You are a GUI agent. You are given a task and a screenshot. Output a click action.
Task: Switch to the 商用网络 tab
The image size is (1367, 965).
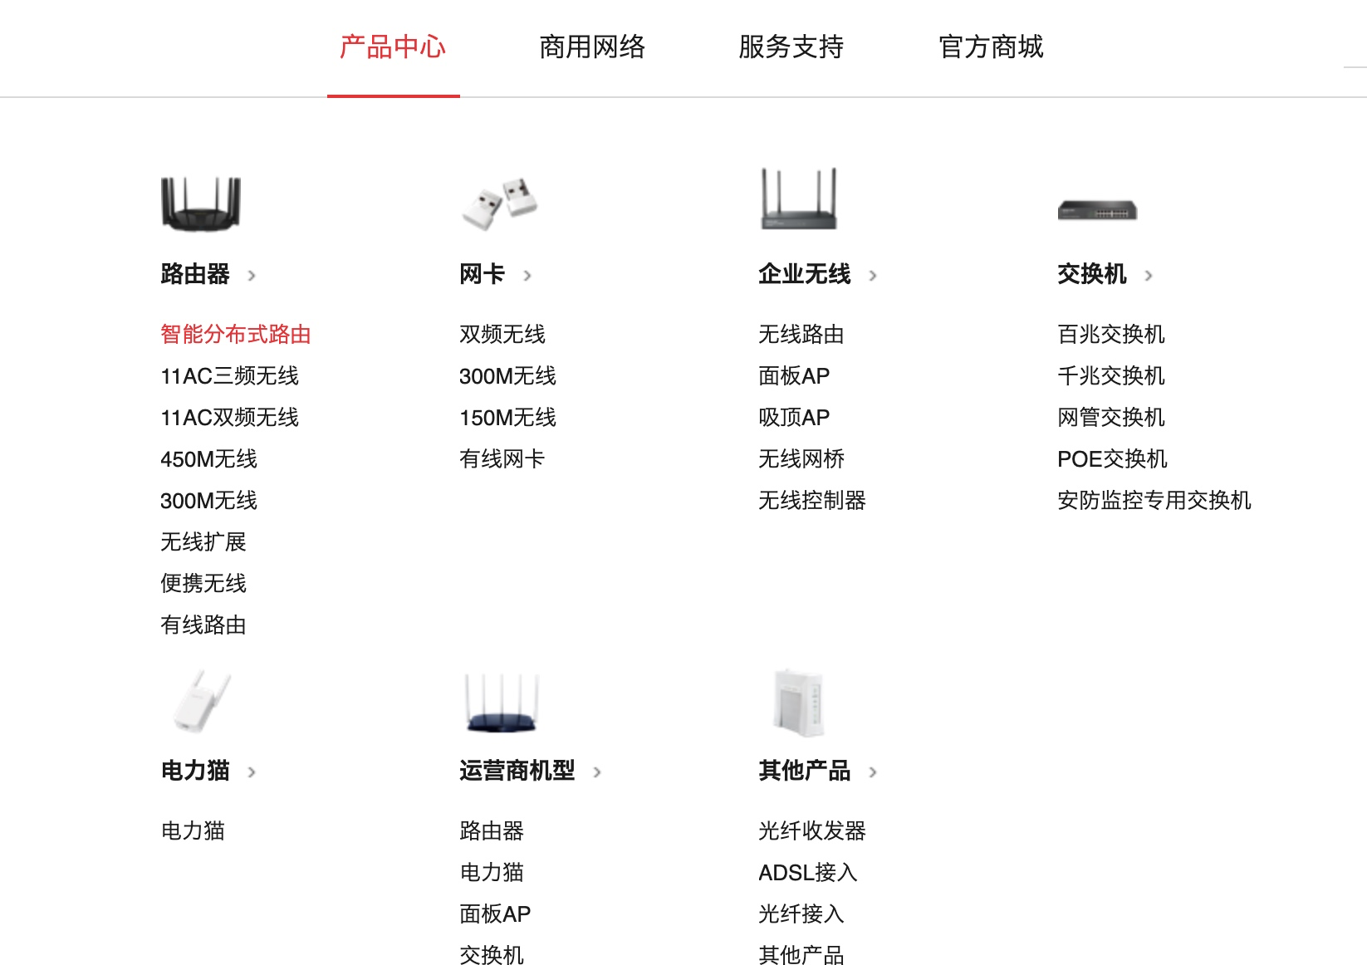click(x=592, y=47)
